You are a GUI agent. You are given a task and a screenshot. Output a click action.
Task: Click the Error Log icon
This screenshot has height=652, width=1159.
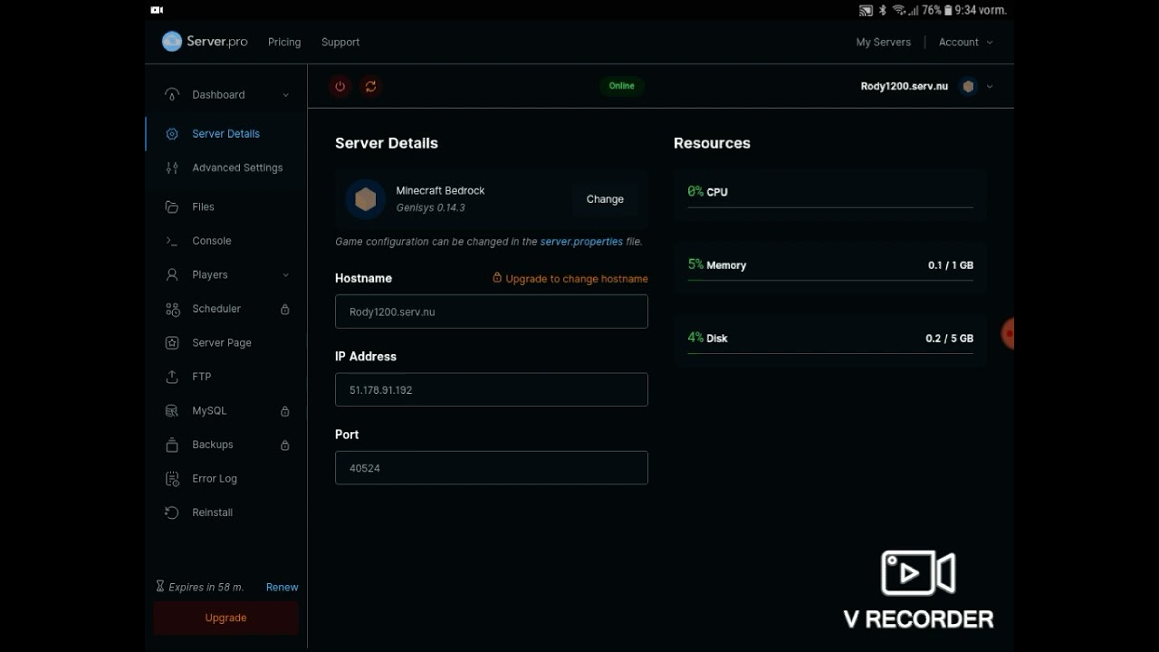tap(172, 479)
